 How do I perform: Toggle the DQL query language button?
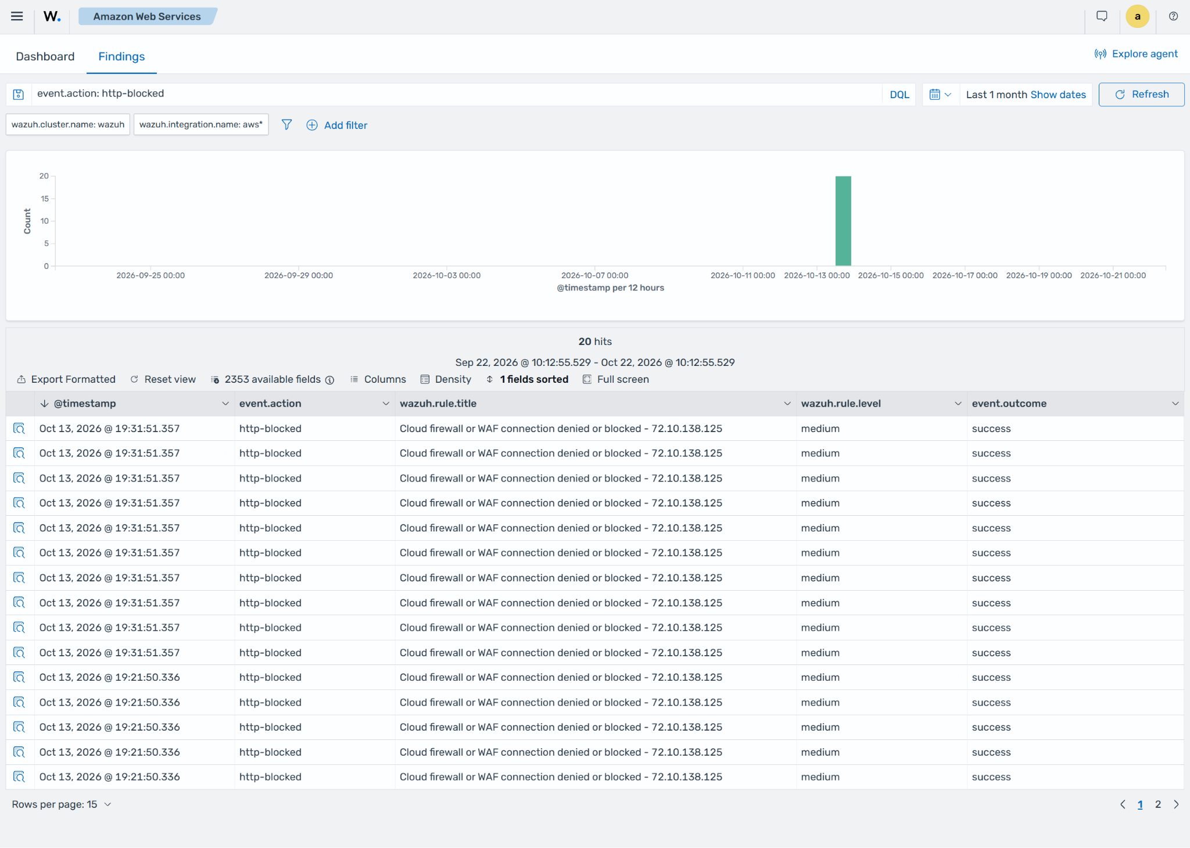coord(899,95)
